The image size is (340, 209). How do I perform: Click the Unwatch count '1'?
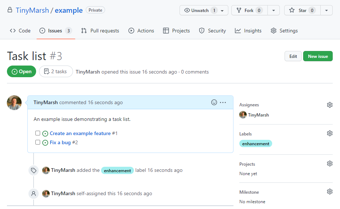click(214, 11)
